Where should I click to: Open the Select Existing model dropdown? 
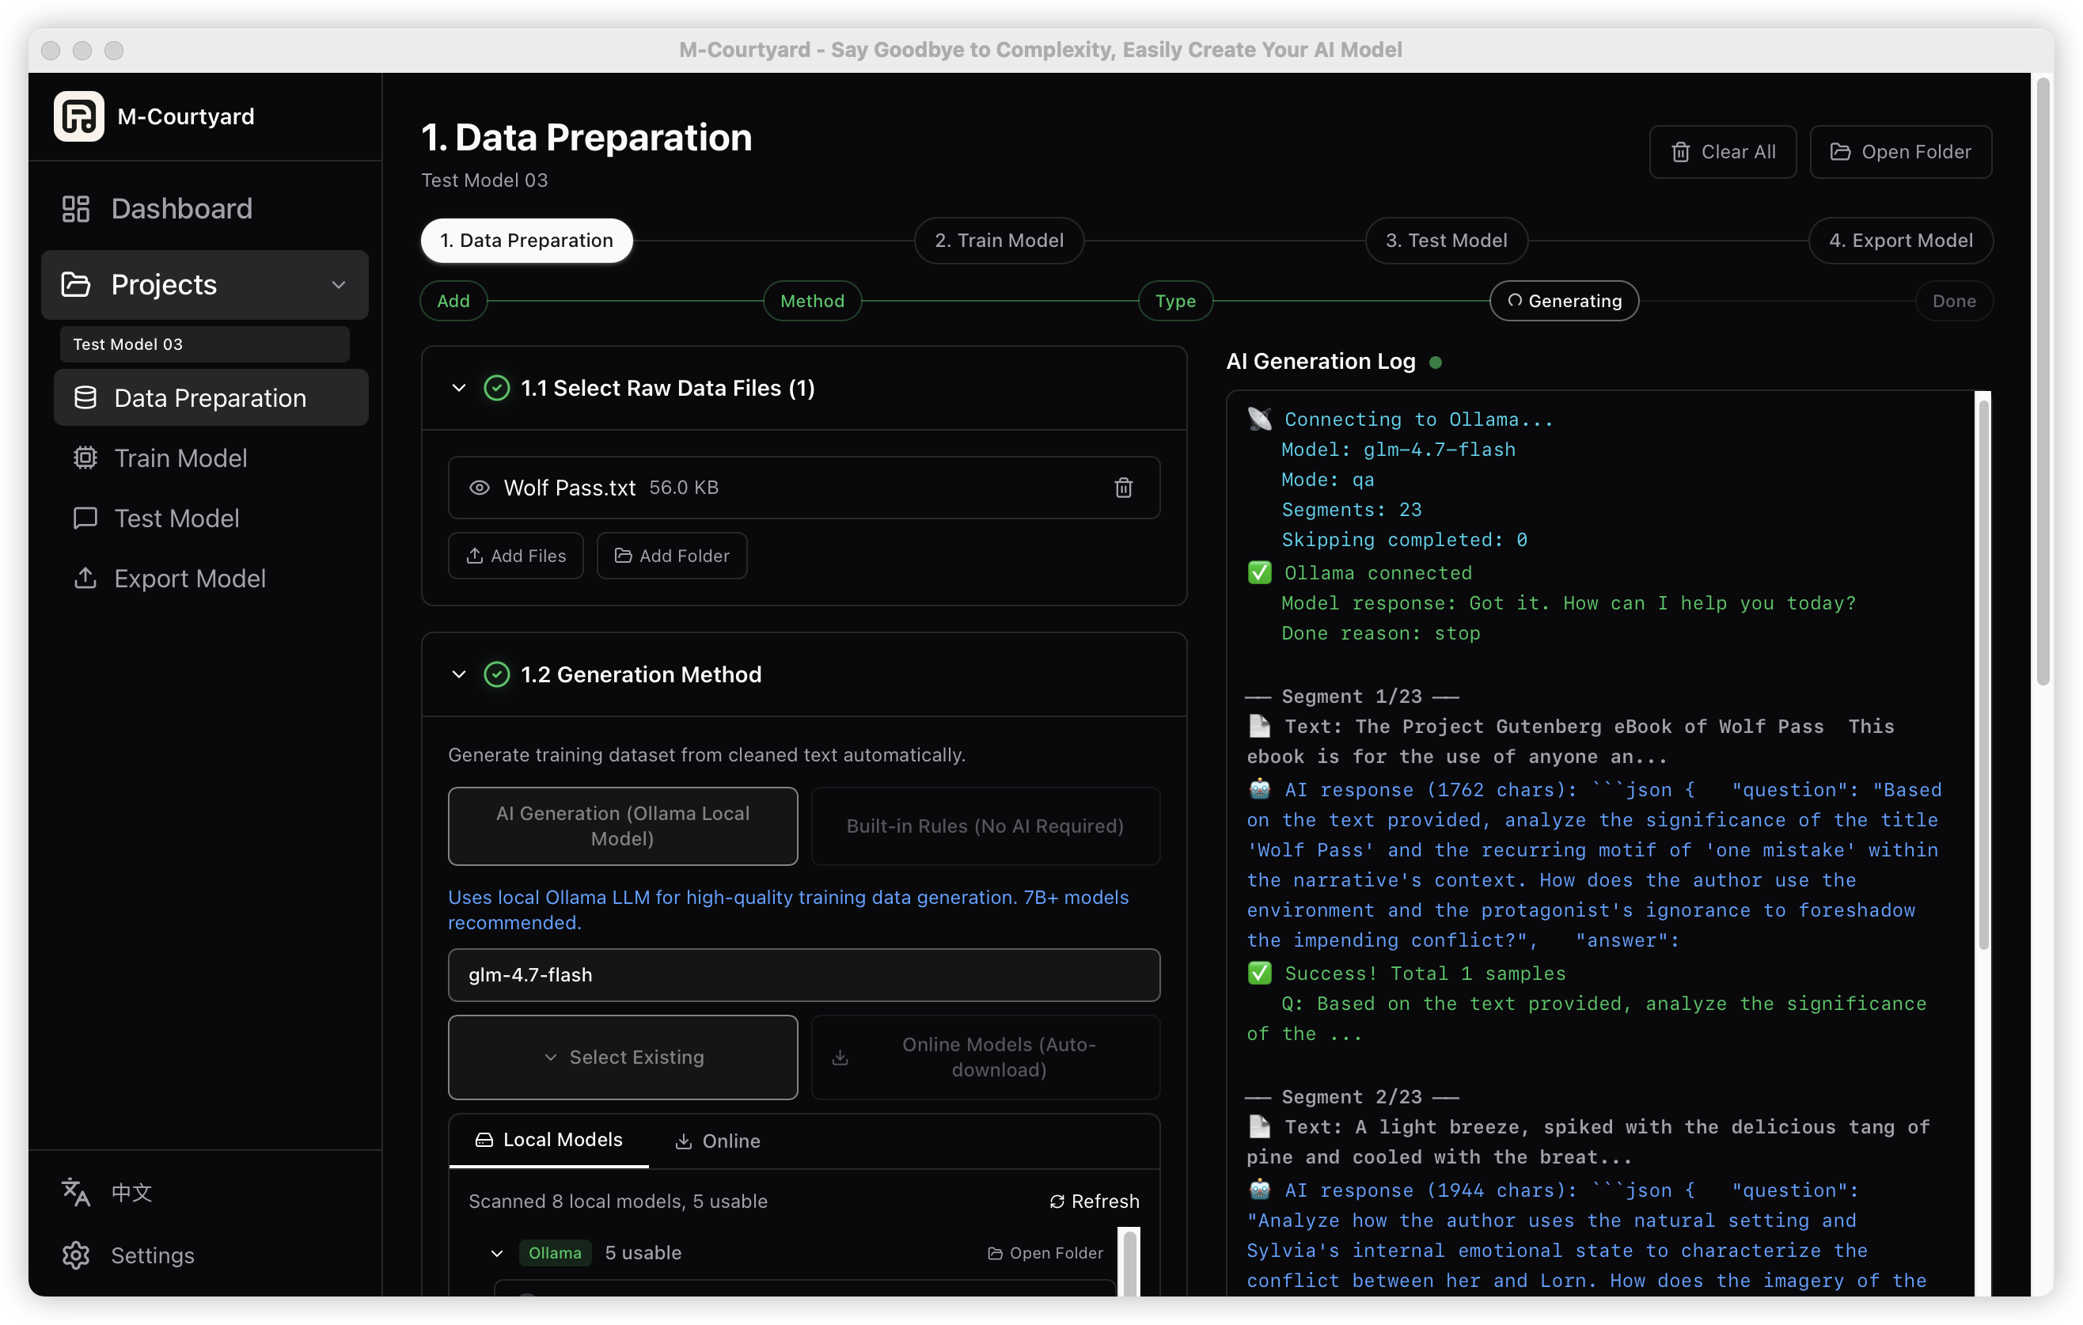[622, 1057]
